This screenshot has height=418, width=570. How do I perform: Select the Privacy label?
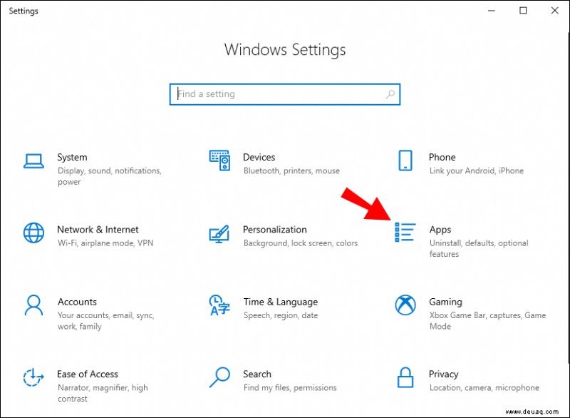[443, 374]
